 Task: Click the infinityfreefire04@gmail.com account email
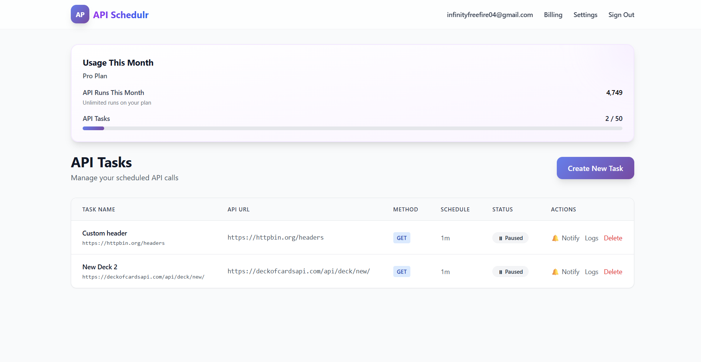tap(490, 15)
